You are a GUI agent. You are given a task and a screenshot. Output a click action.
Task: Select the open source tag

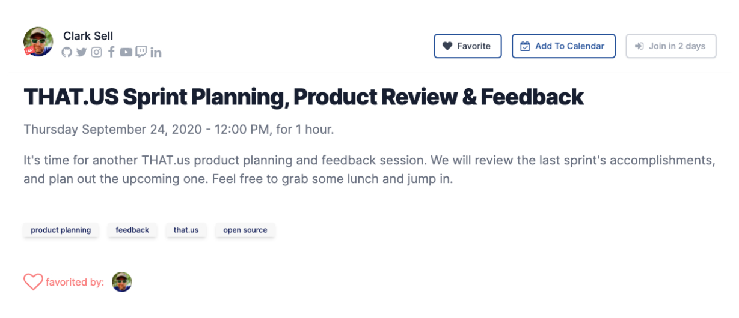tap(245, 230)
